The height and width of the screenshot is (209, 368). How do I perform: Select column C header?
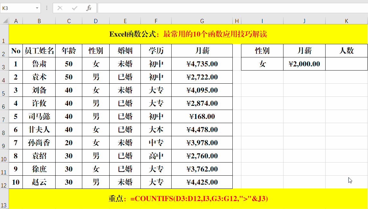pyautogui.click(x=69, y=21)
